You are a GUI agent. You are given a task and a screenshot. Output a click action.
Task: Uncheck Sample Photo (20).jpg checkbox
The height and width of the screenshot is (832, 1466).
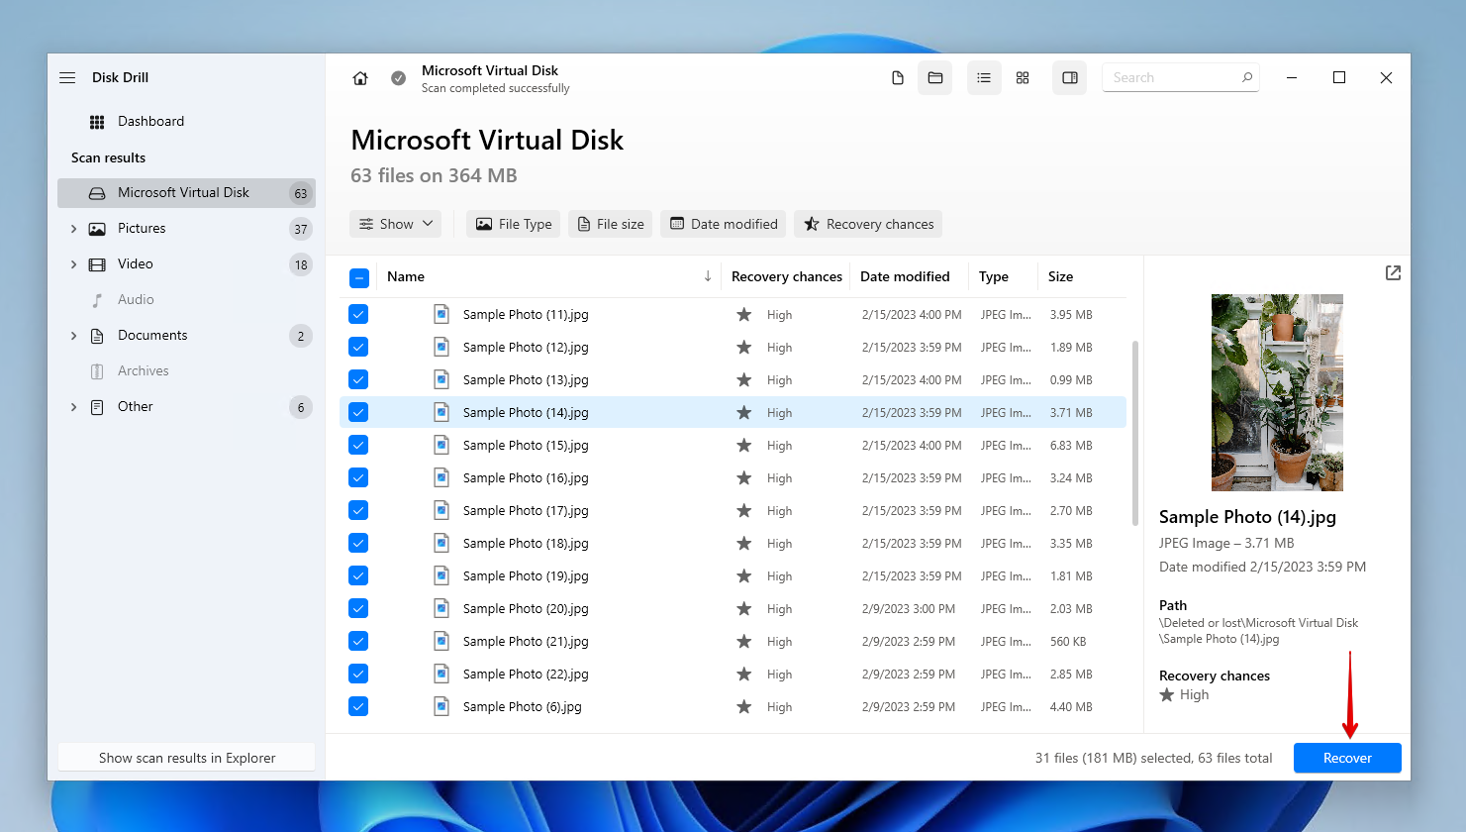tap(358, 608)
